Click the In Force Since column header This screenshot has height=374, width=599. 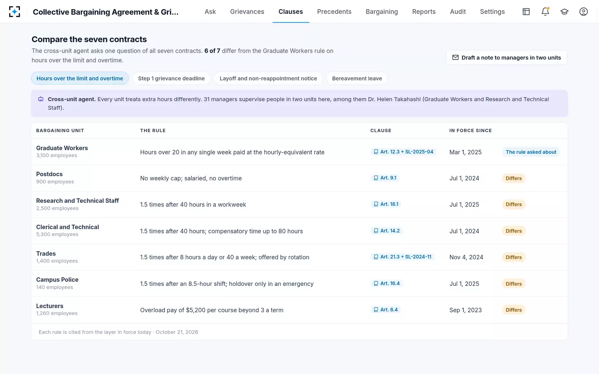(x=470, y=130)
